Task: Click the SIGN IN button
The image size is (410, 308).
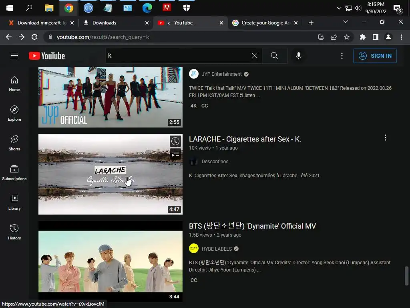Action: tap(375, 56)
